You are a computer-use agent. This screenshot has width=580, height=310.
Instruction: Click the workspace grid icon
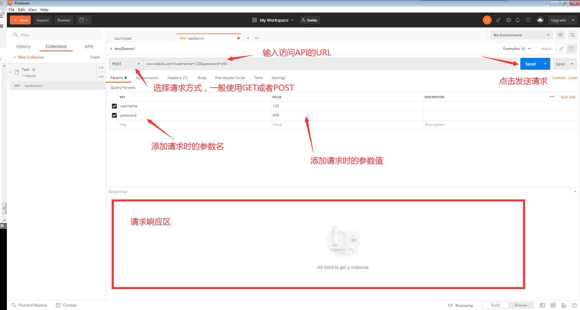pos(255,20)
